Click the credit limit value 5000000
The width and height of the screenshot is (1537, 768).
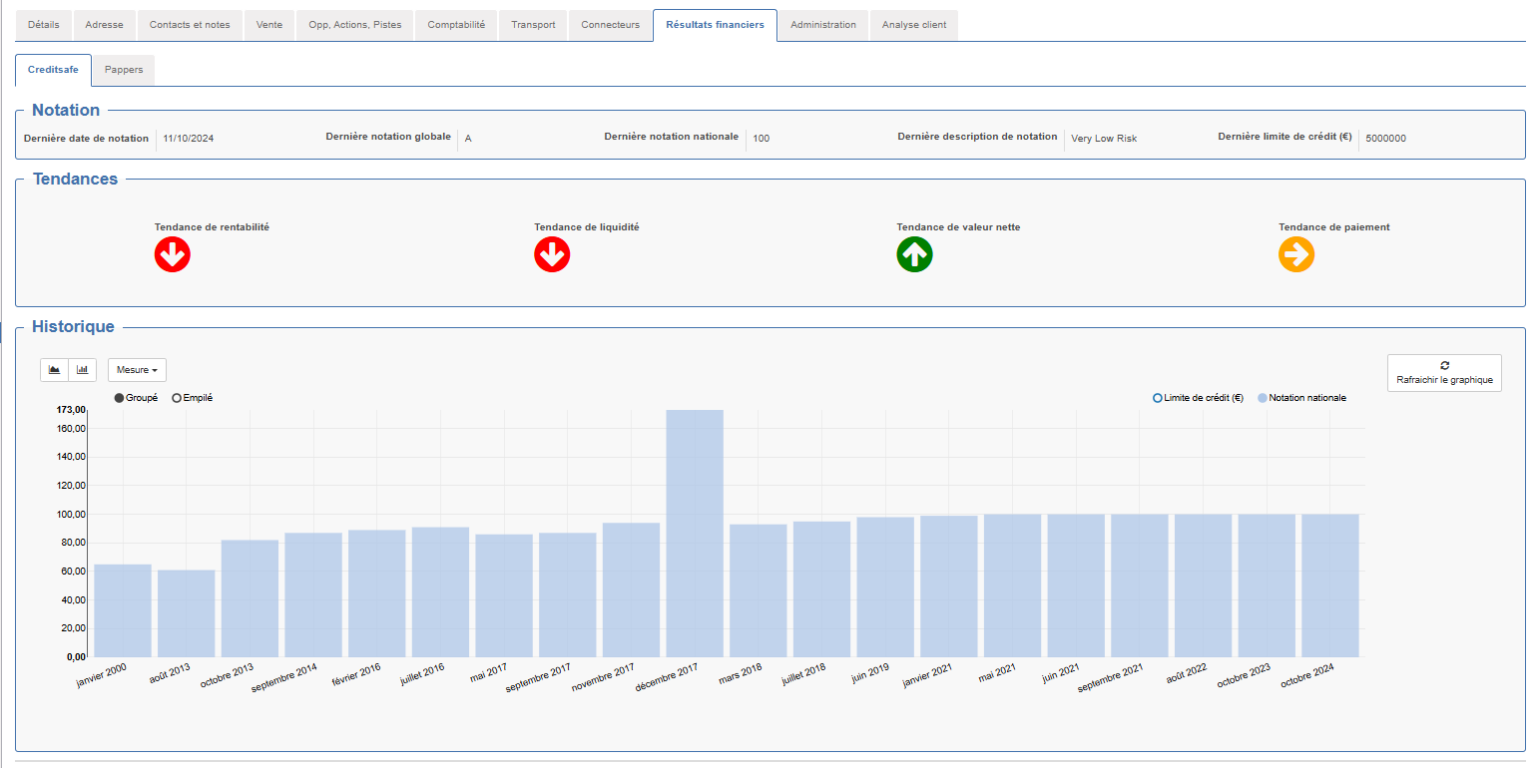(1386, 139)
